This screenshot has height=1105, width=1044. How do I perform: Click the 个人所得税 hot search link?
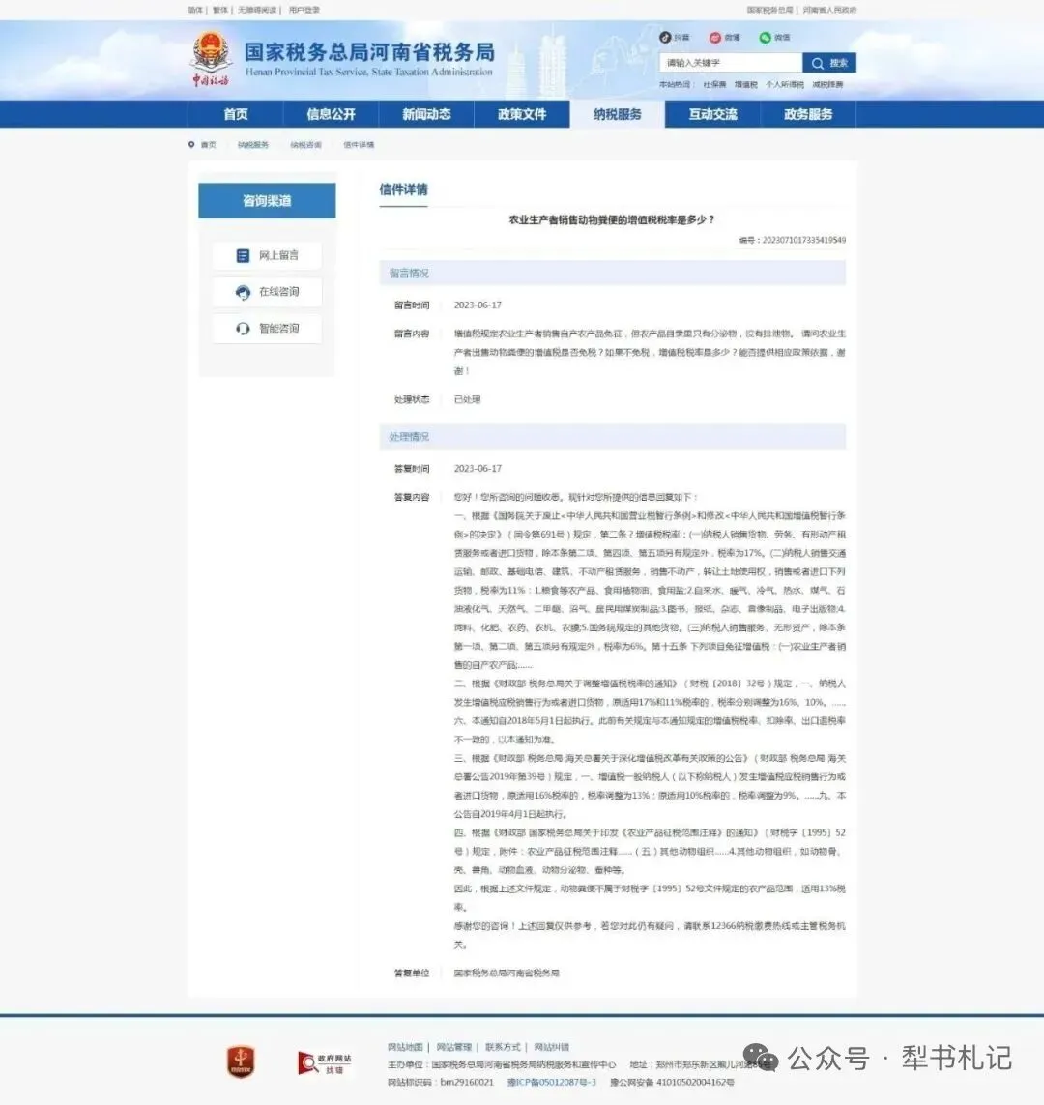pos(785,84)
